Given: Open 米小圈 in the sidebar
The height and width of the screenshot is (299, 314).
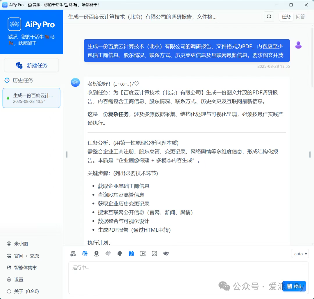Looking at the screenshot, I should click(x=21, y=244).
